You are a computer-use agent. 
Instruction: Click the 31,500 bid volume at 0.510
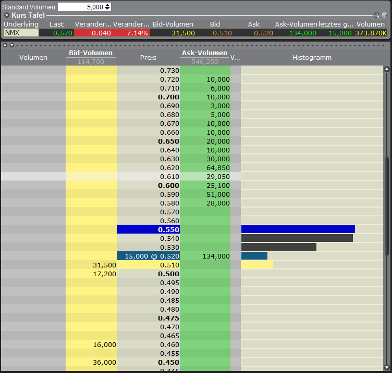[x=91, y=265]
